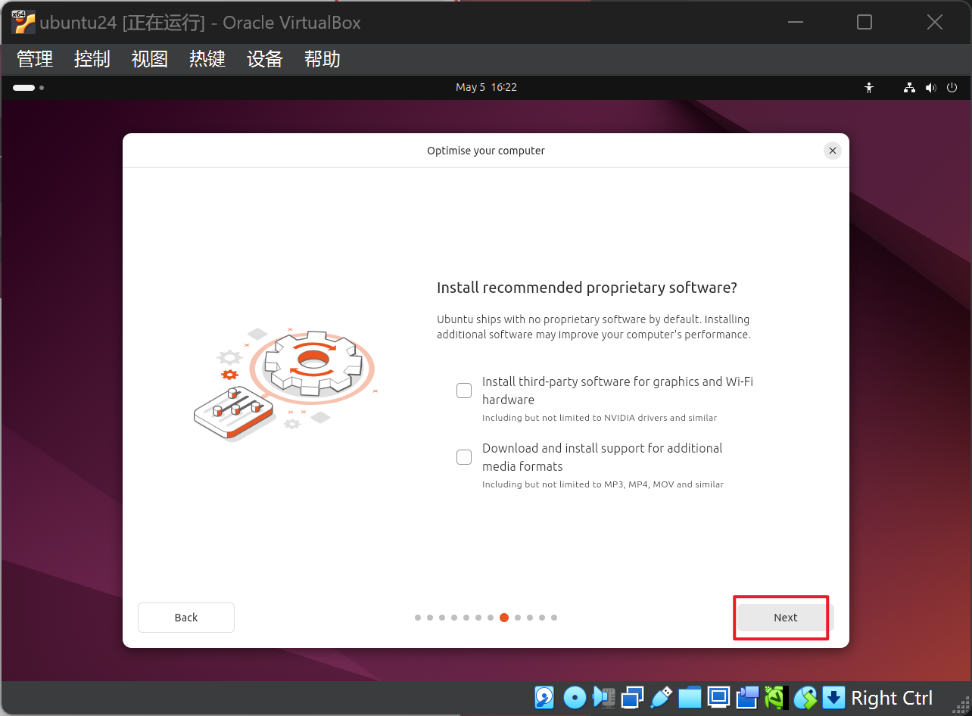Close the Optimise your computer dialog

(833, 151)
